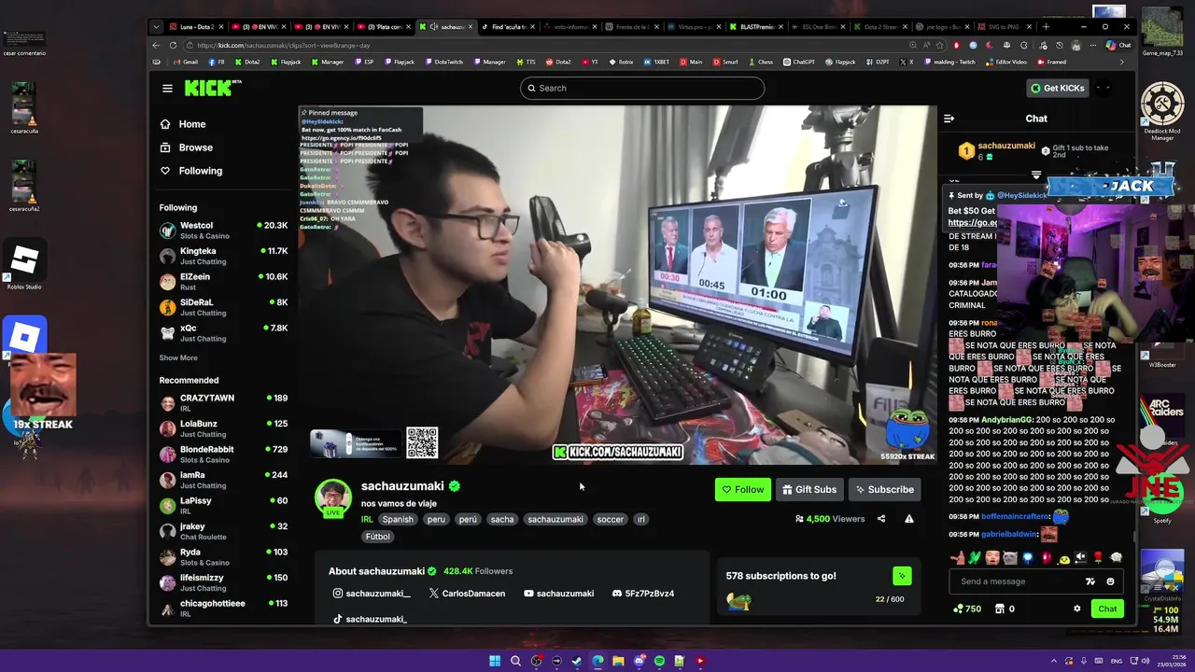1195x672 pixels.
Task: Reload the page in browser
Action: pos(173,45)
